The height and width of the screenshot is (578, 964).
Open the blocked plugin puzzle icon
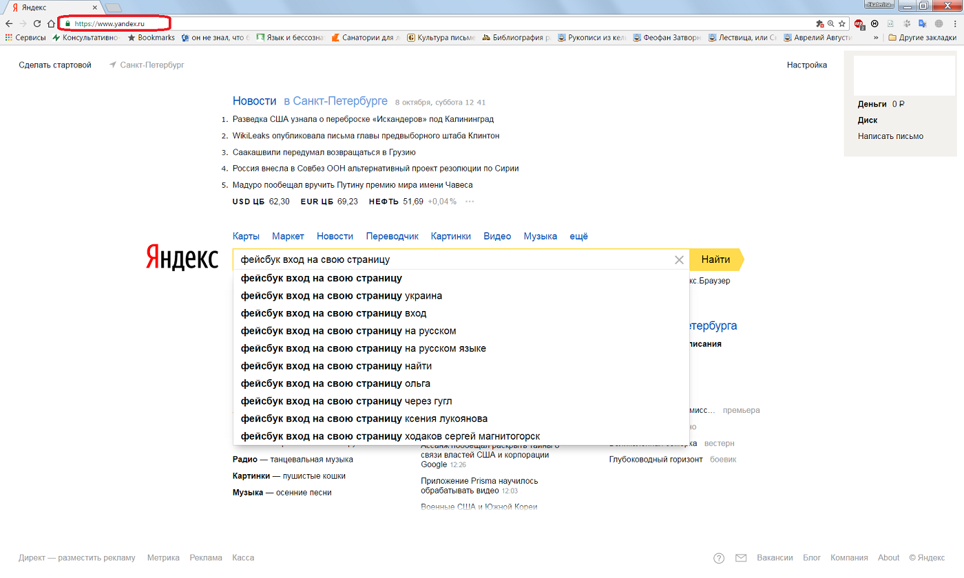[x=820, y=23]
